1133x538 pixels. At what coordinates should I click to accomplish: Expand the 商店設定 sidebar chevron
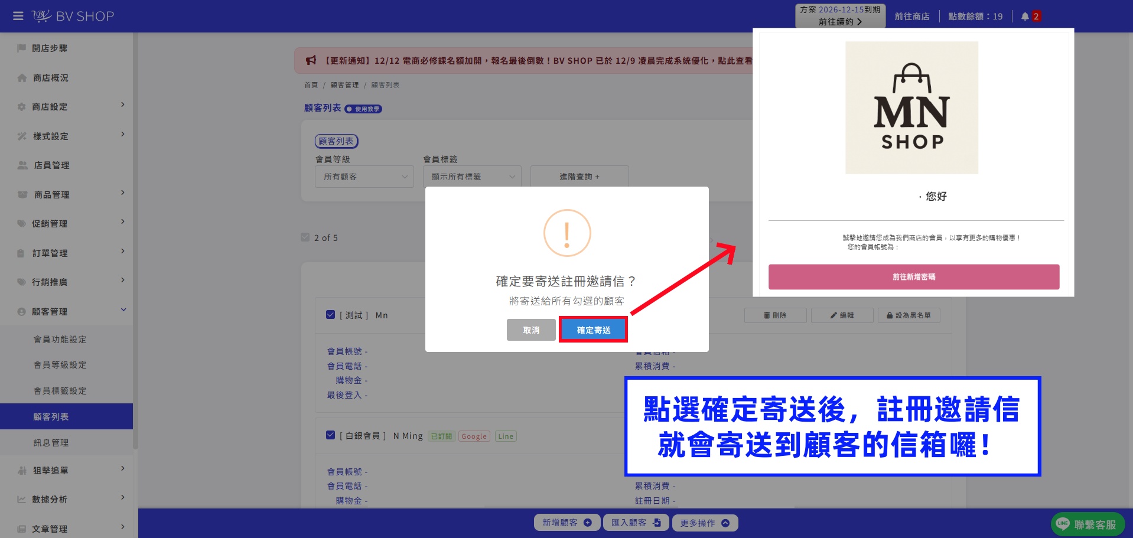123,105
